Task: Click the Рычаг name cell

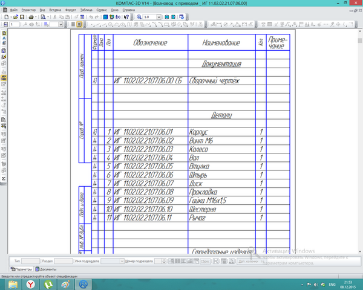Action: [221, 217]
